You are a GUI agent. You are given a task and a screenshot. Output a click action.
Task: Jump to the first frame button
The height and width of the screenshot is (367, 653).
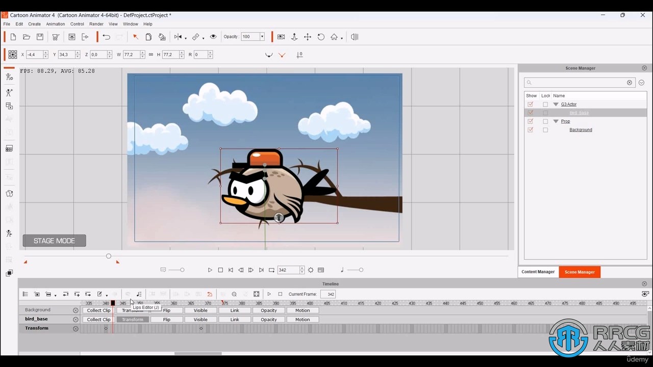[x=231, y=270]
